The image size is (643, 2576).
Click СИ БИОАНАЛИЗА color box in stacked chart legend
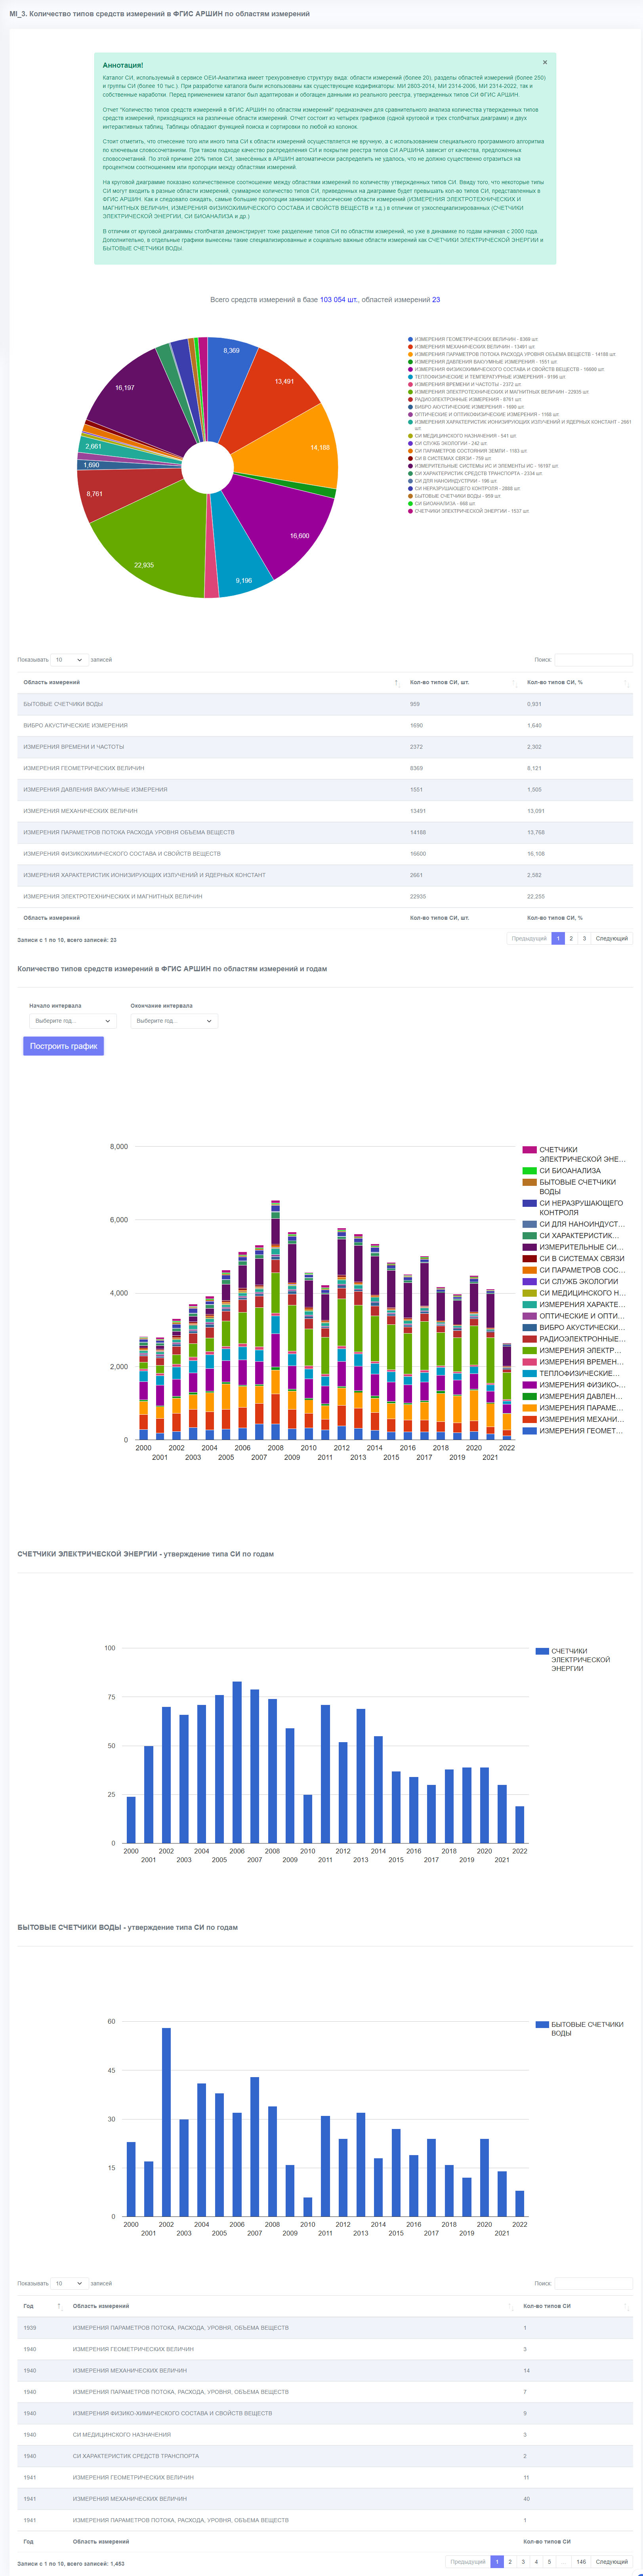coord(530,1171)
